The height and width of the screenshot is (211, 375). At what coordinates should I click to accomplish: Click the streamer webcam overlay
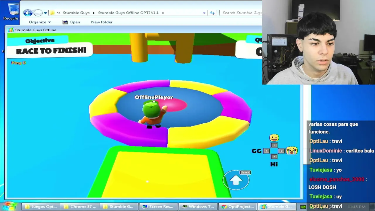318,42
